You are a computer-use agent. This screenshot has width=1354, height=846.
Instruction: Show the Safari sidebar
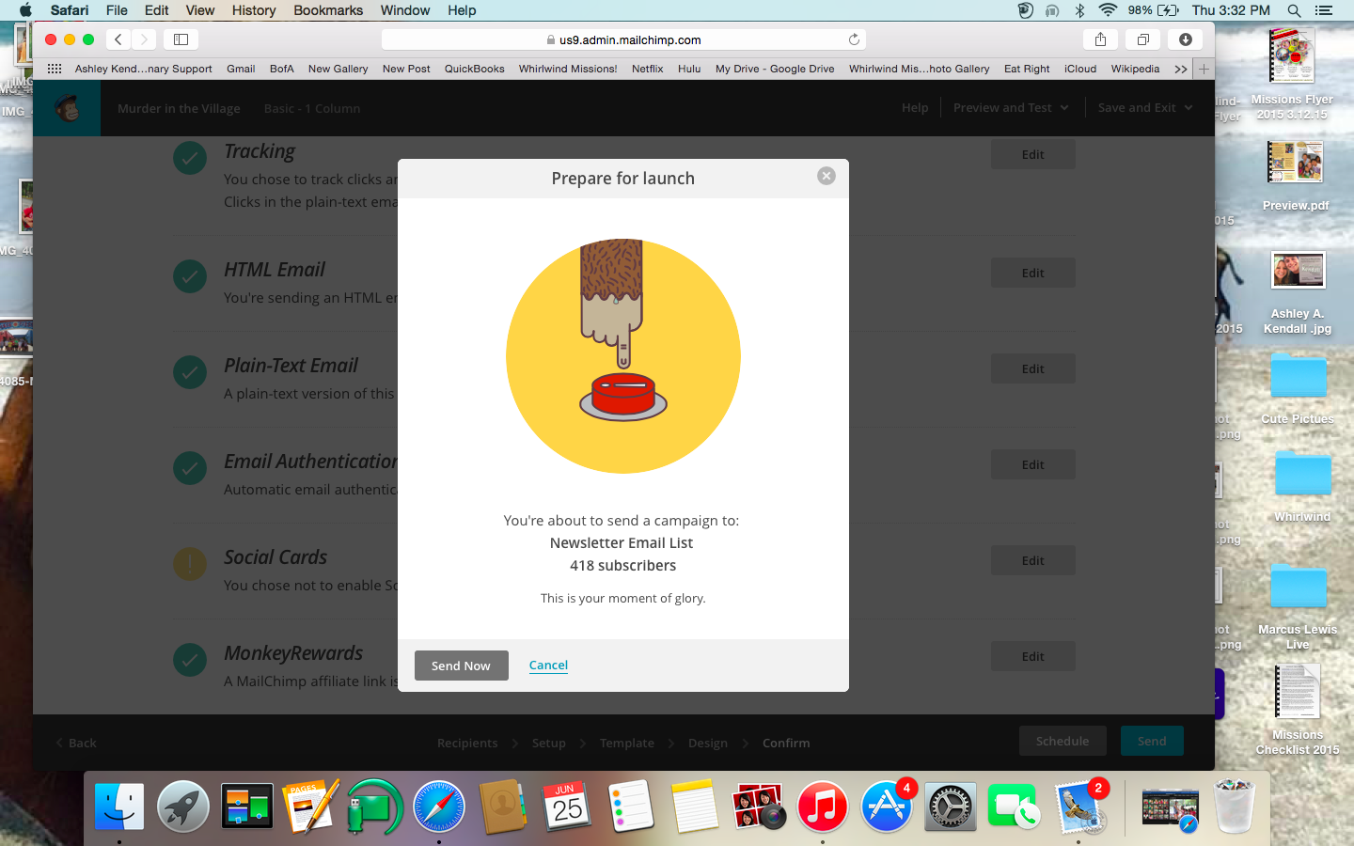coord(181,39)
